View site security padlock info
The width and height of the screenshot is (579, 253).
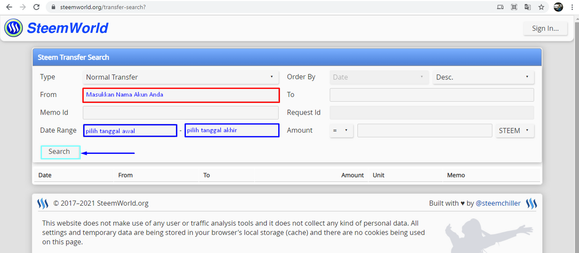(x=53, y=7)
